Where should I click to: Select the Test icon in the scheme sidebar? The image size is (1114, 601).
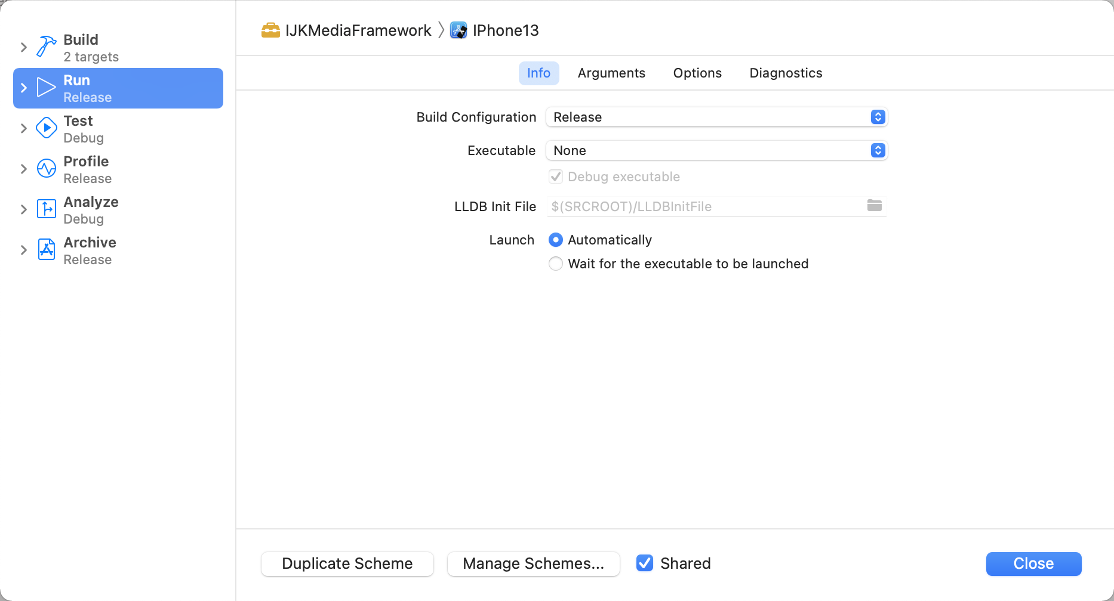[x=46, y=128]
